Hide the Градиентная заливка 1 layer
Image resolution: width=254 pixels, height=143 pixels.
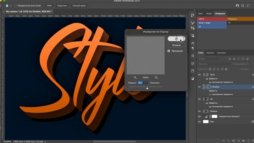pyautogui.click(x=199, y=116)
